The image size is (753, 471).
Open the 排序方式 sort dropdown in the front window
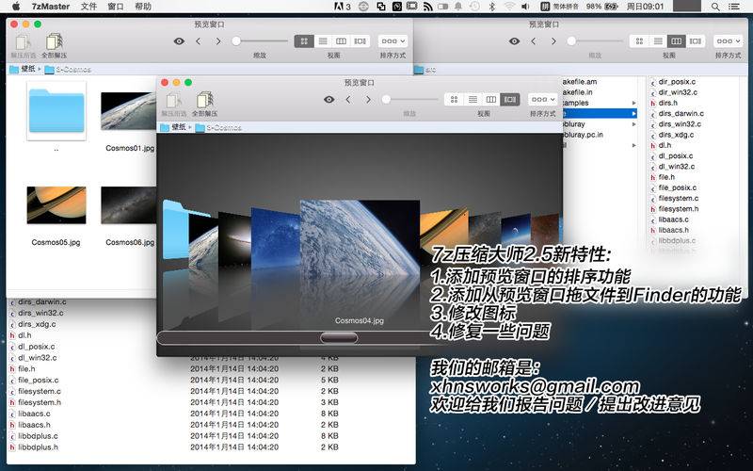click(543, 100)
